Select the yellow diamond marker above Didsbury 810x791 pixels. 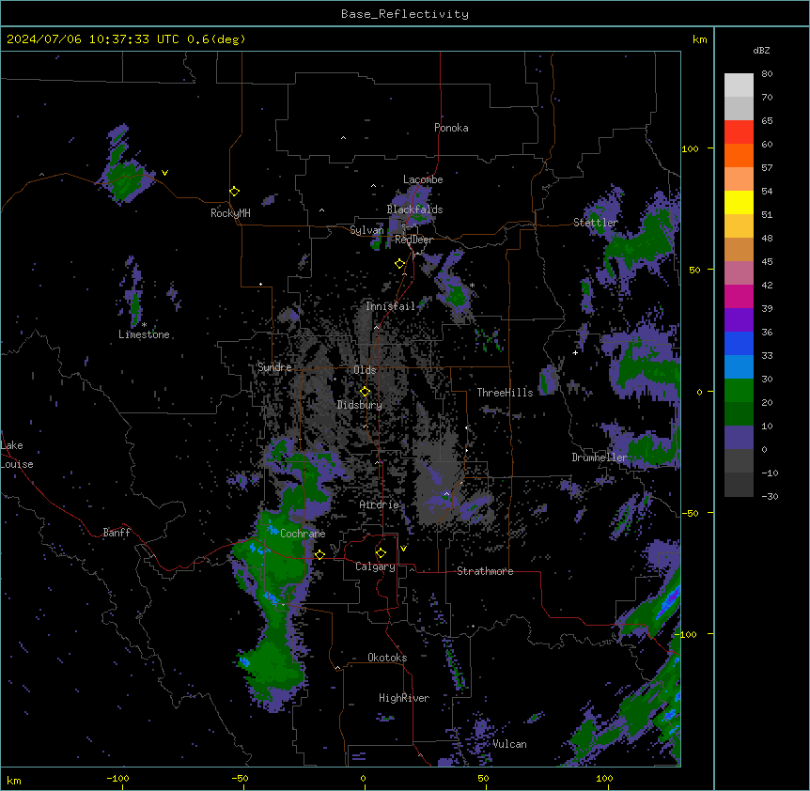tap(365, 392)
